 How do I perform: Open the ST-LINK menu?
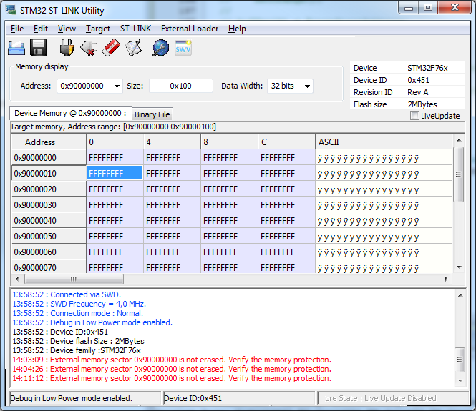pyautogui.click(x=135, y=29)
